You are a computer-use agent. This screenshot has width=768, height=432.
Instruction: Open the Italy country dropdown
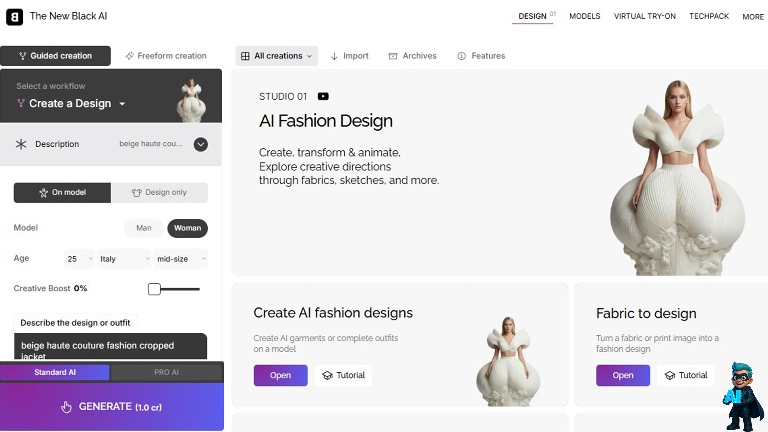[x=124, y=259]
